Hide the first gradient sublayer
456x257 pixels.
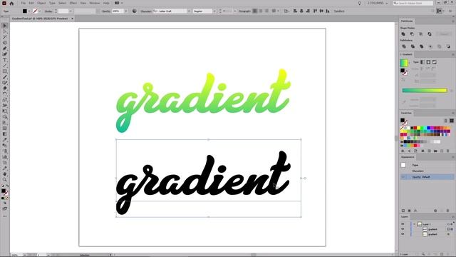[403, 229]
